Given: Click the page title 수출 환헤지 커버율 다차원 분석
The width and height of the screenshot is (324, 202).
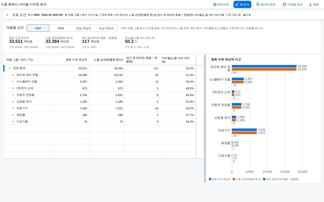Looking at the screenshot, I should 24,5.
